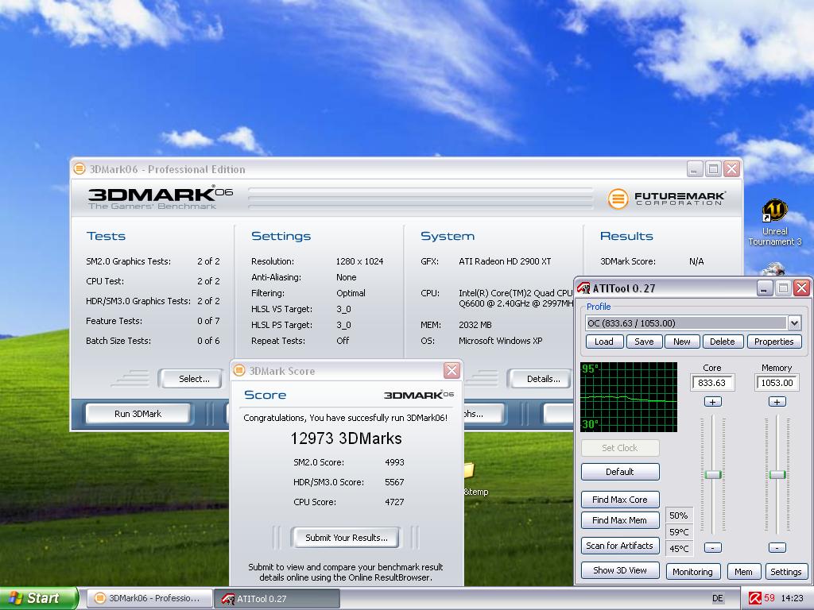
Task: Click the ATITool title bar icon
Action: [583, 288]
